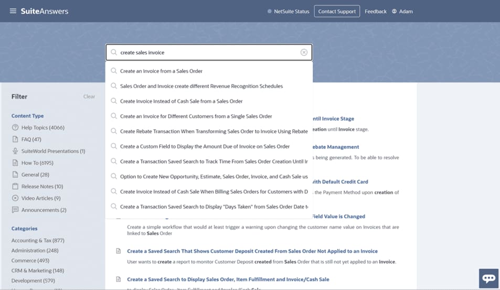Filter by How To (6195)
The width and height of the screenshot is (500, 290).
[37, 163]
